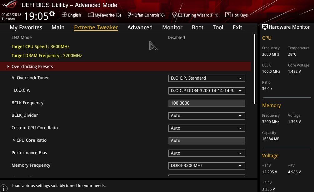Switch to the Boot tab
Viewport: 314px width, 192px height.
click(x=198, y=27)
